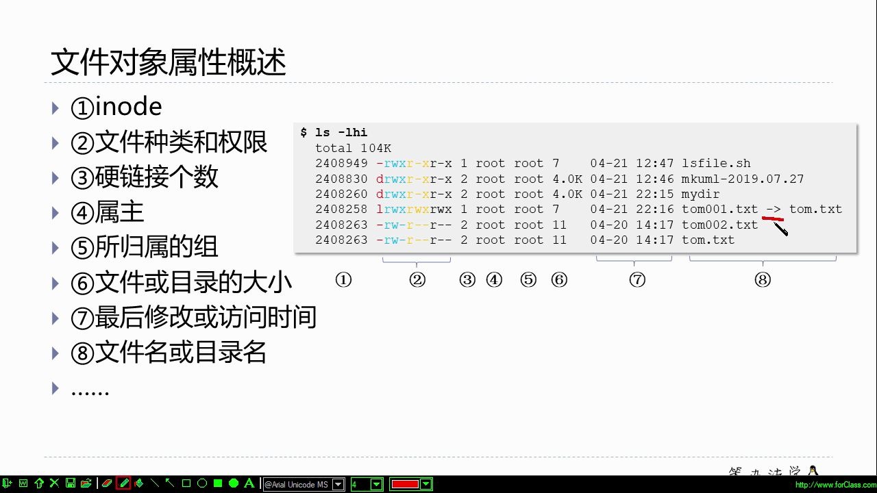The image size is (877, 493).
Task: Click the floppy disk save icon
Action: (x=70, y=483)
